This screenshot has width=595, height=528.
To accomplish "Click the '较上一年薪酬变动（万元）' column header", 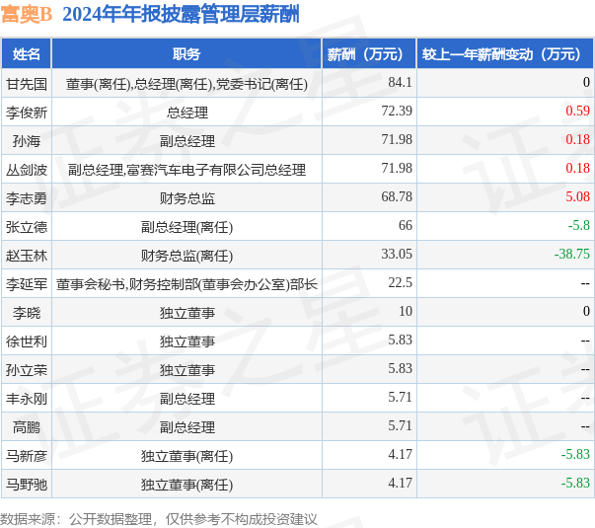I will (x=505, y=54).
